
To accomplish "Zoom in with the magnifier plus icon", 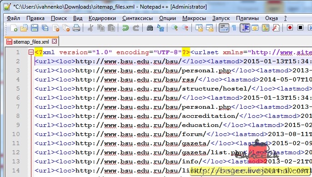I will pyautogui.click(x=175, y=28).
